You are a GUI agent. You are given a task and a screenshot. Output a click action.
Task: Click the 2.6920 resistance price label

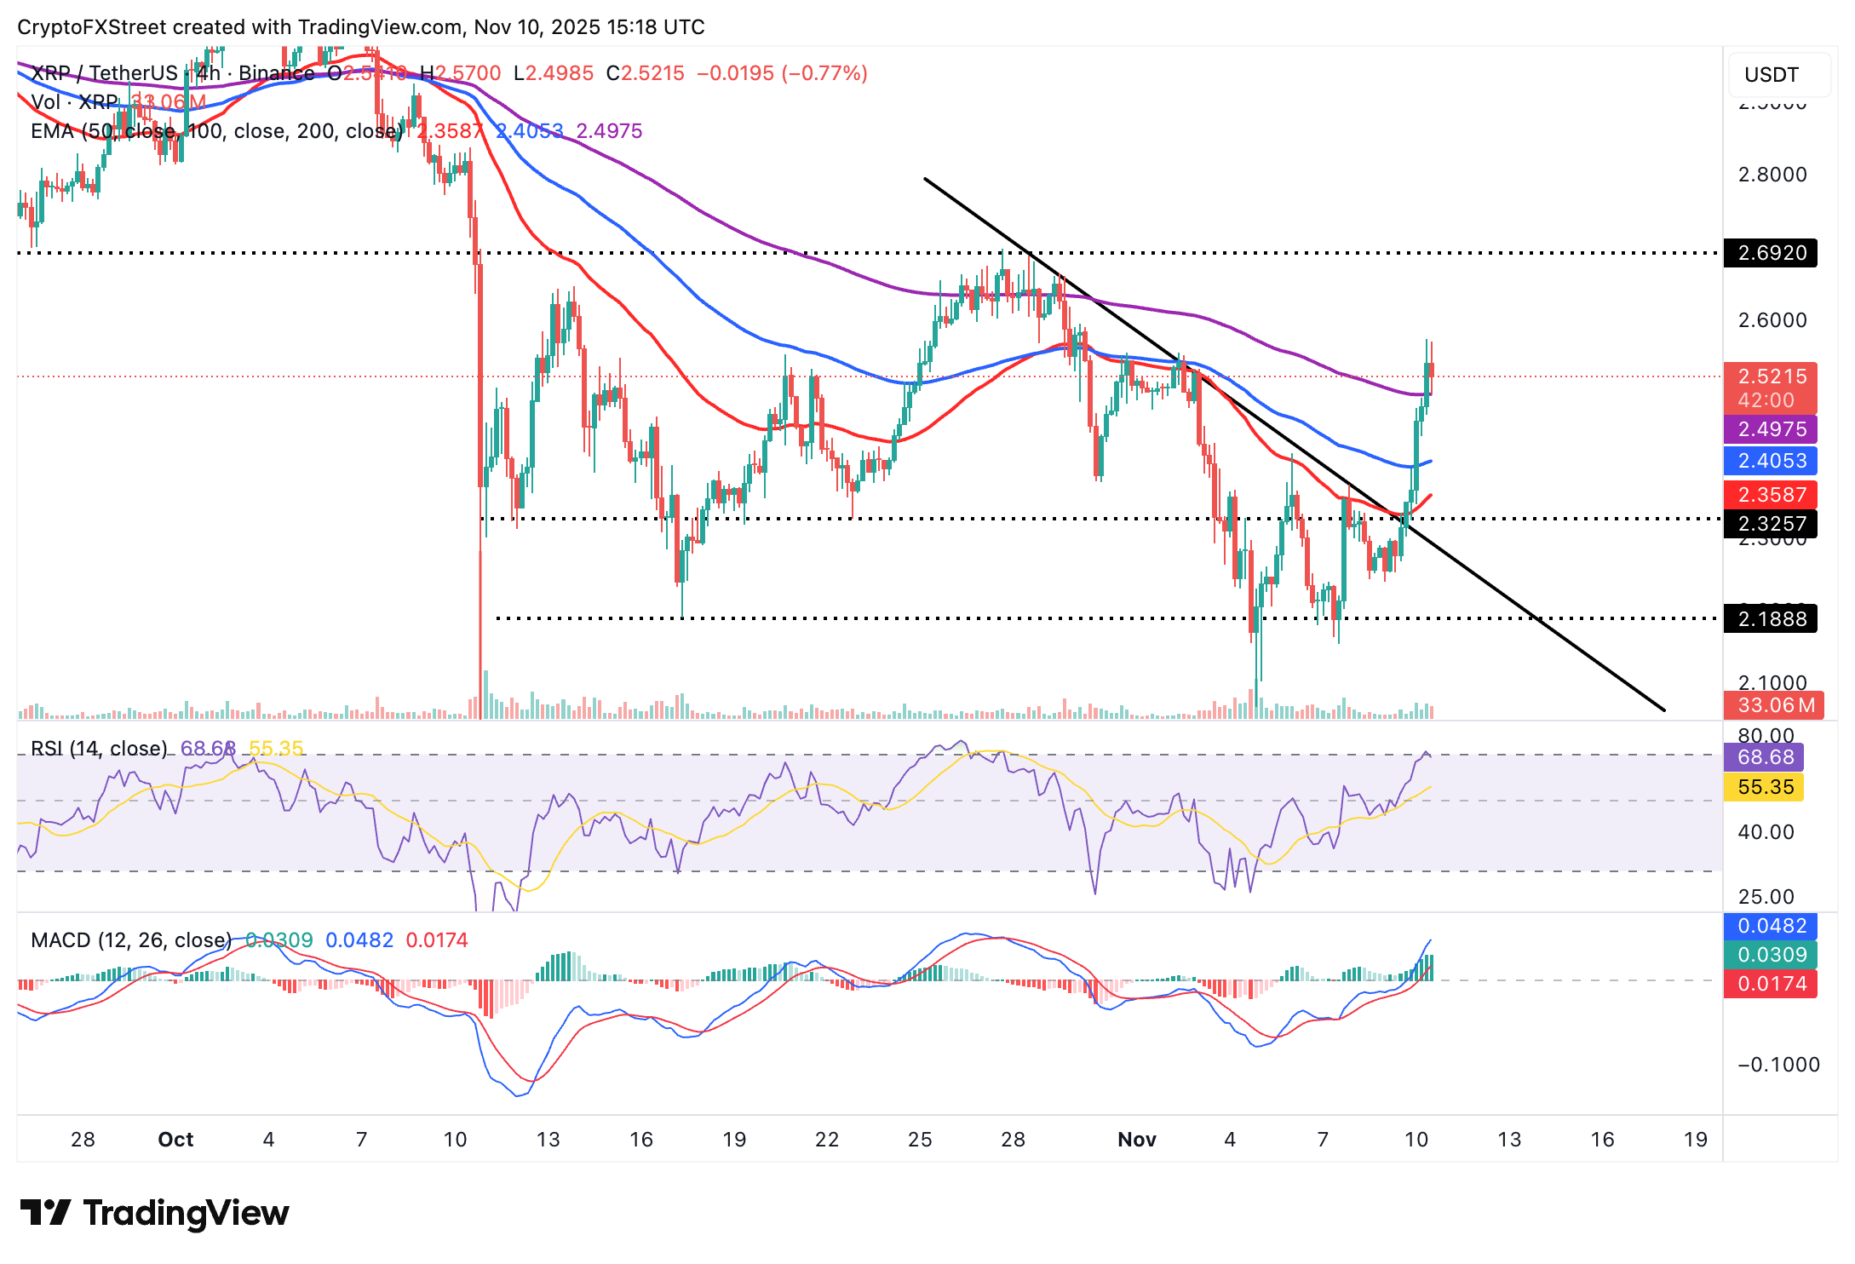[x=1771, y=253]
